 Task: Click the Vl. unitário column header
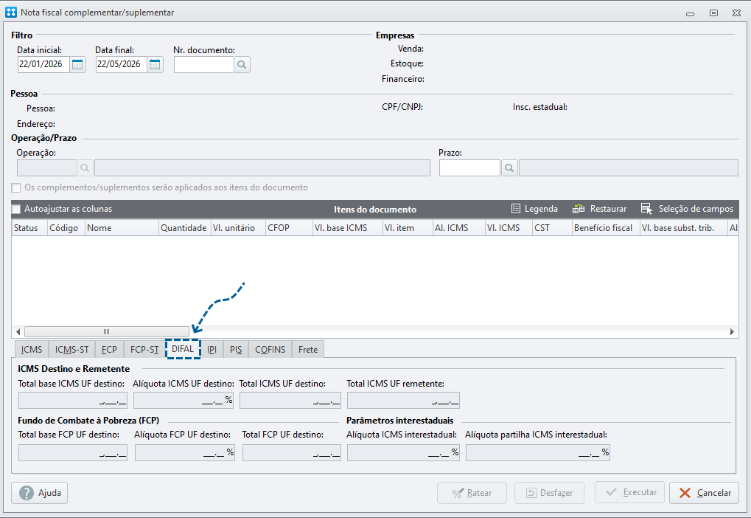[x=238, y=228]
